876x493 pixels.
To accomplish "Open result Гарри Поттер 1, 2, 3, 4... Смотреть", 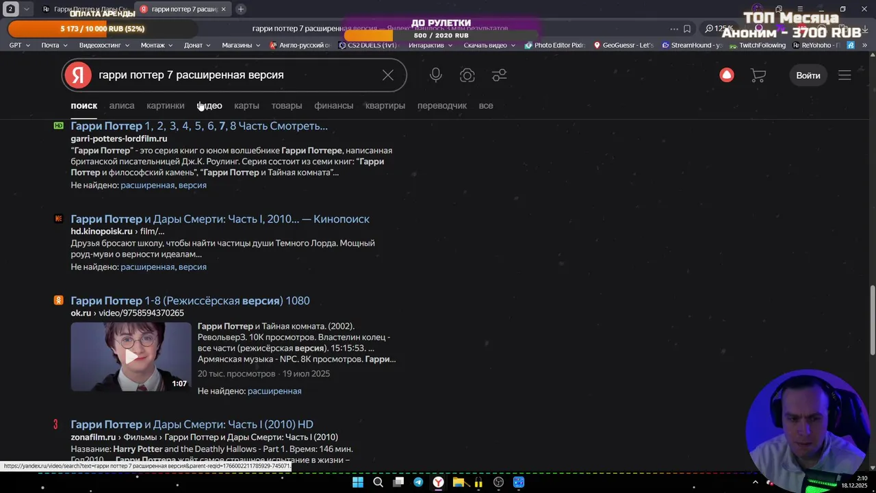I will 199,126.
